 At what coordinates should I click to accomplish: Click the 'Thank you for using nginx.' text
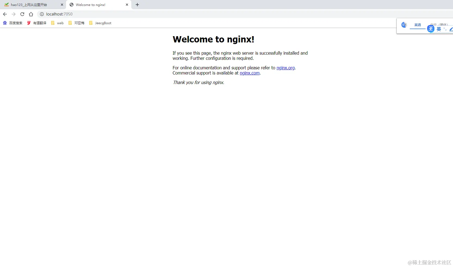198,82
